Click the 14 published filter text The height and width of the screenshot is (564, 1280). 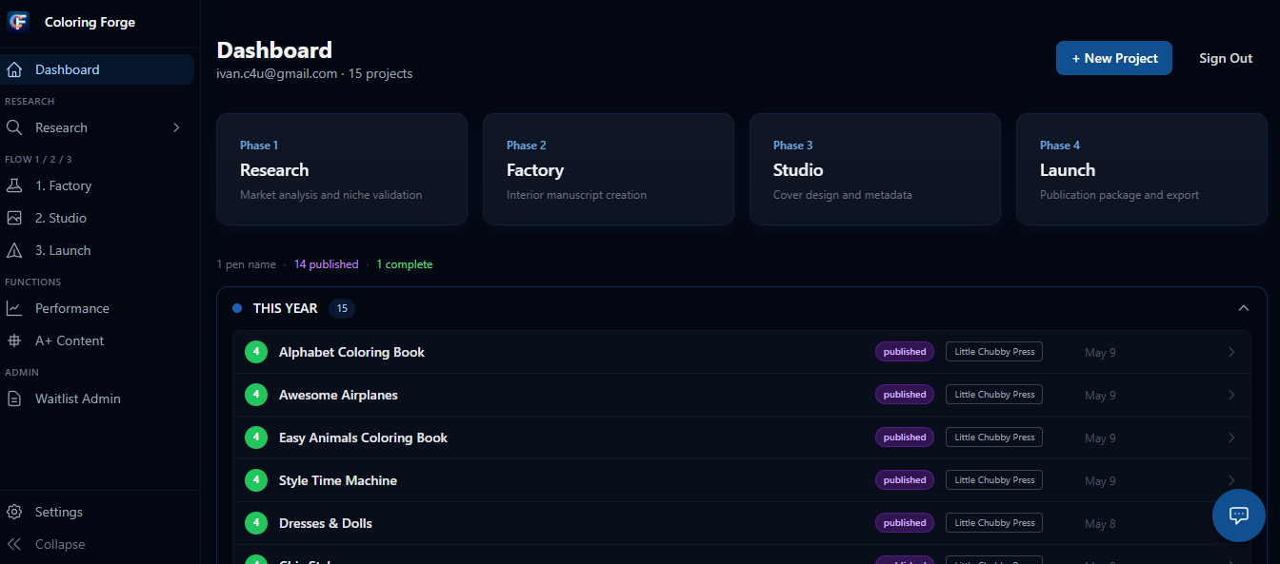click(326, 264)
